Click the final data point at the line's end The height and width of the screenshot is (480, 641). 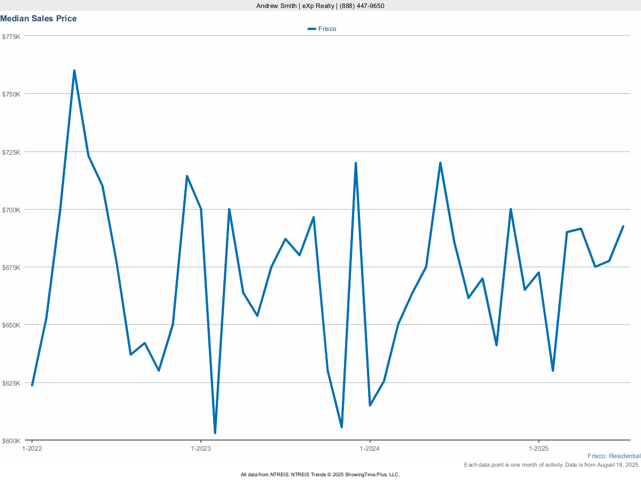[623, 226]
